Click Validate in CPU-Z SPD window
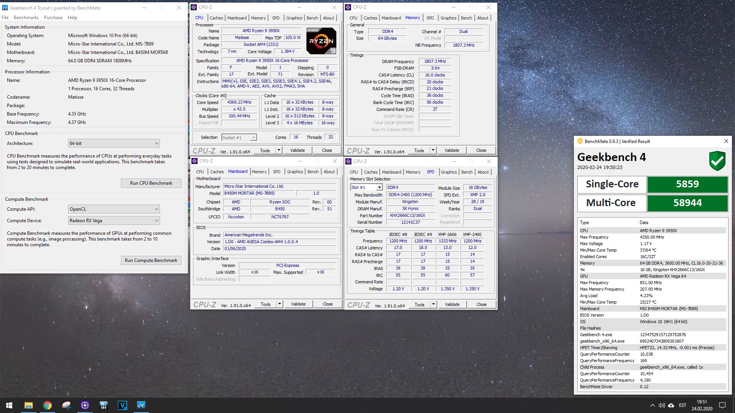Screen dimensions: 735x413 pyautogui.click(x=452, y=304)
